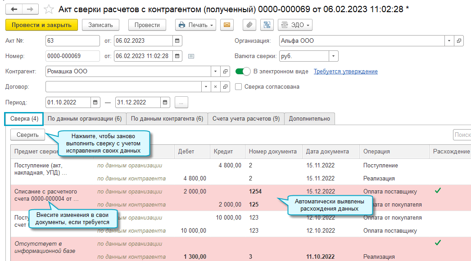Click the Номер документа column header
This screenshot has width=471, height=261.
click(x=274, y=152)
